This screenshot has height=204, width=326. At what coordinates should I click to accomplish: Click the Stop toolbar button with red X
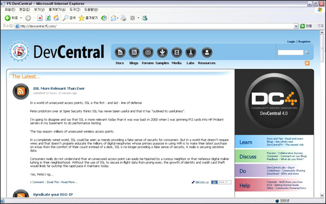coord(40,18)
